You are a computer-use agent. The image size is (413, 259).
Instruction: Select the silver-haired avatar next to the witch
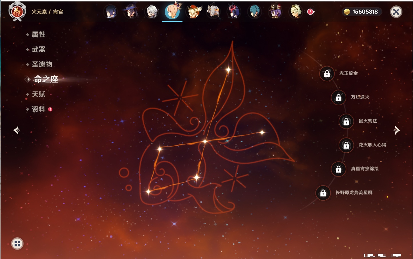[x=152, y=12]
